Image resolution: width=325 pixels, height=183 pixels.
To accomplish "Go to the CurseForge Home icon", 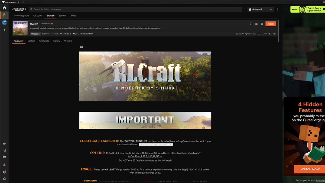I will (x=4, y=8).
